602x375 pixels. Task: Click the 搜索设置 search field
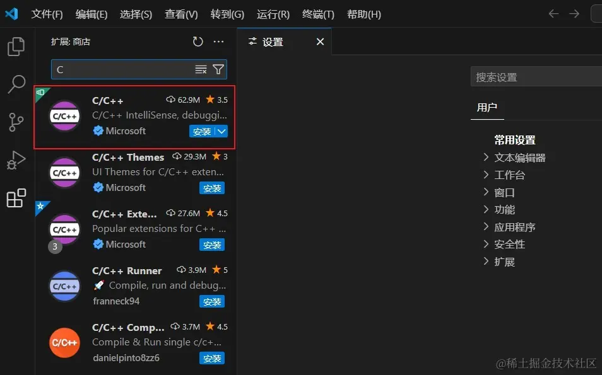(536, 77)
